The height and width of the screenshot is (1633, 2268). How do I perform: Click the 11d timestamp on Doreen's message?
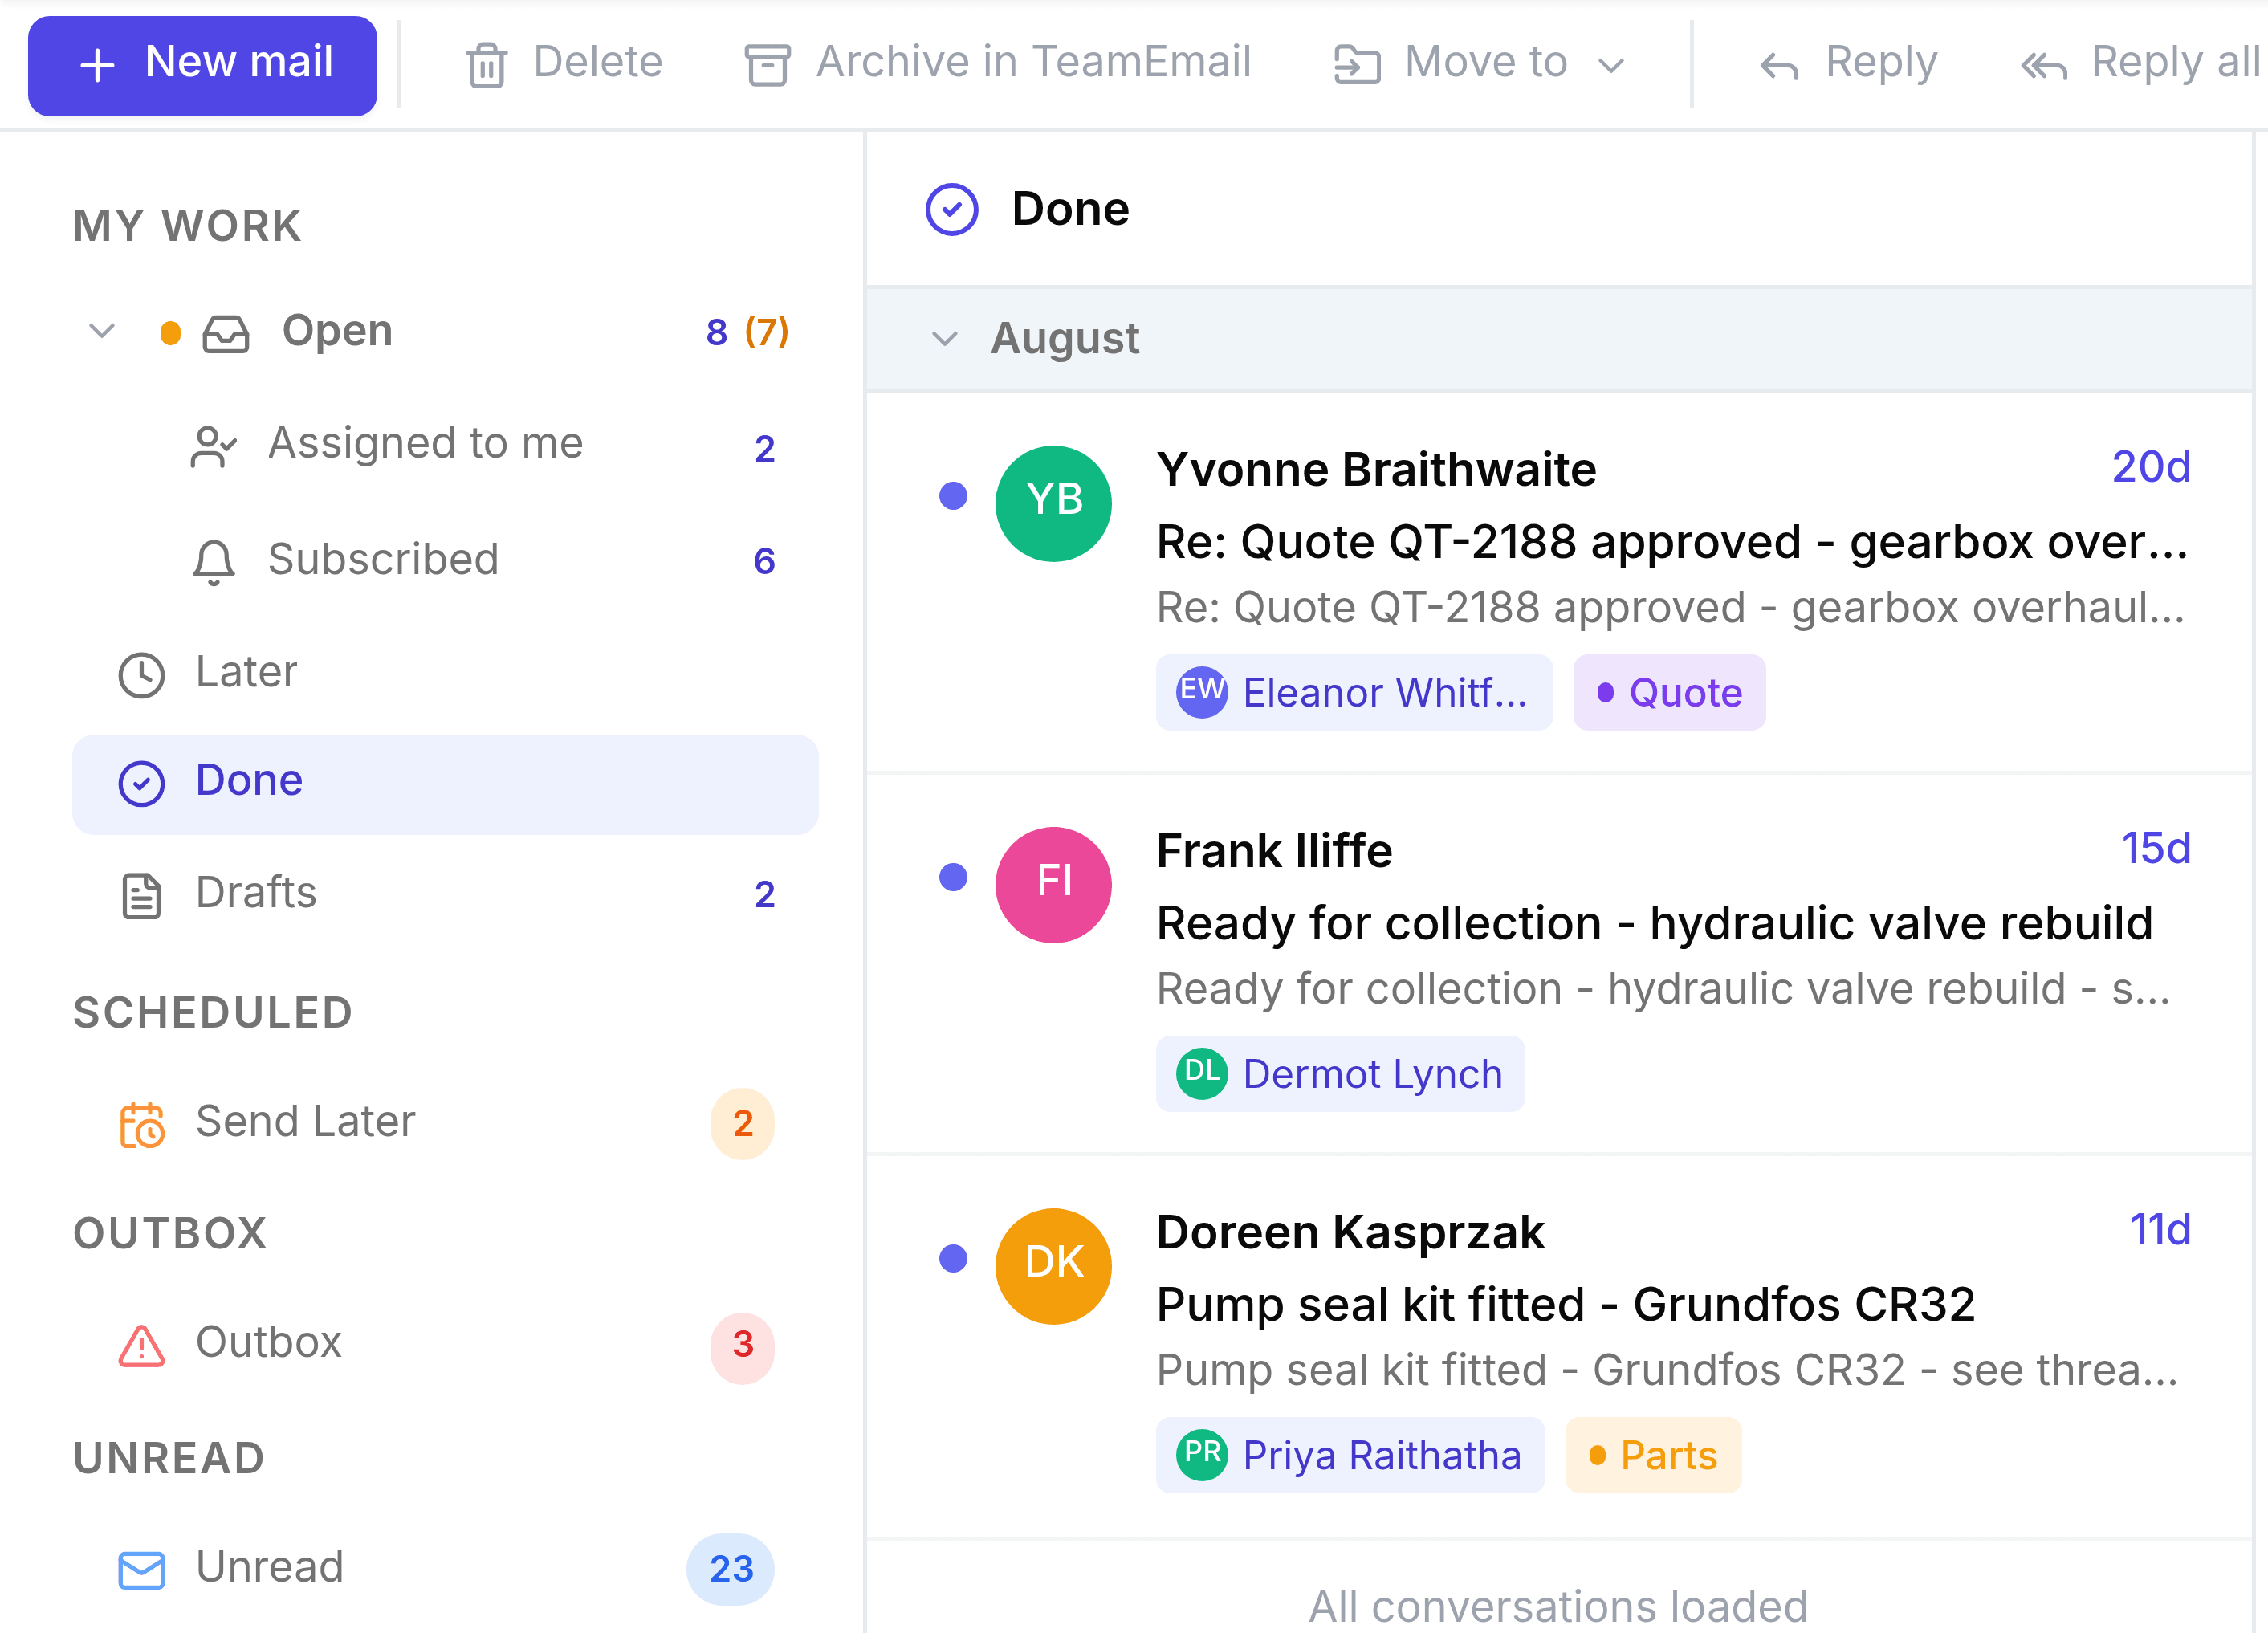[2160, 1230]
